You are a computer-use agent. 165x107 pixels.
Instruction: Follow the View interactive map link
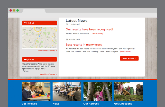click(47, 51)
